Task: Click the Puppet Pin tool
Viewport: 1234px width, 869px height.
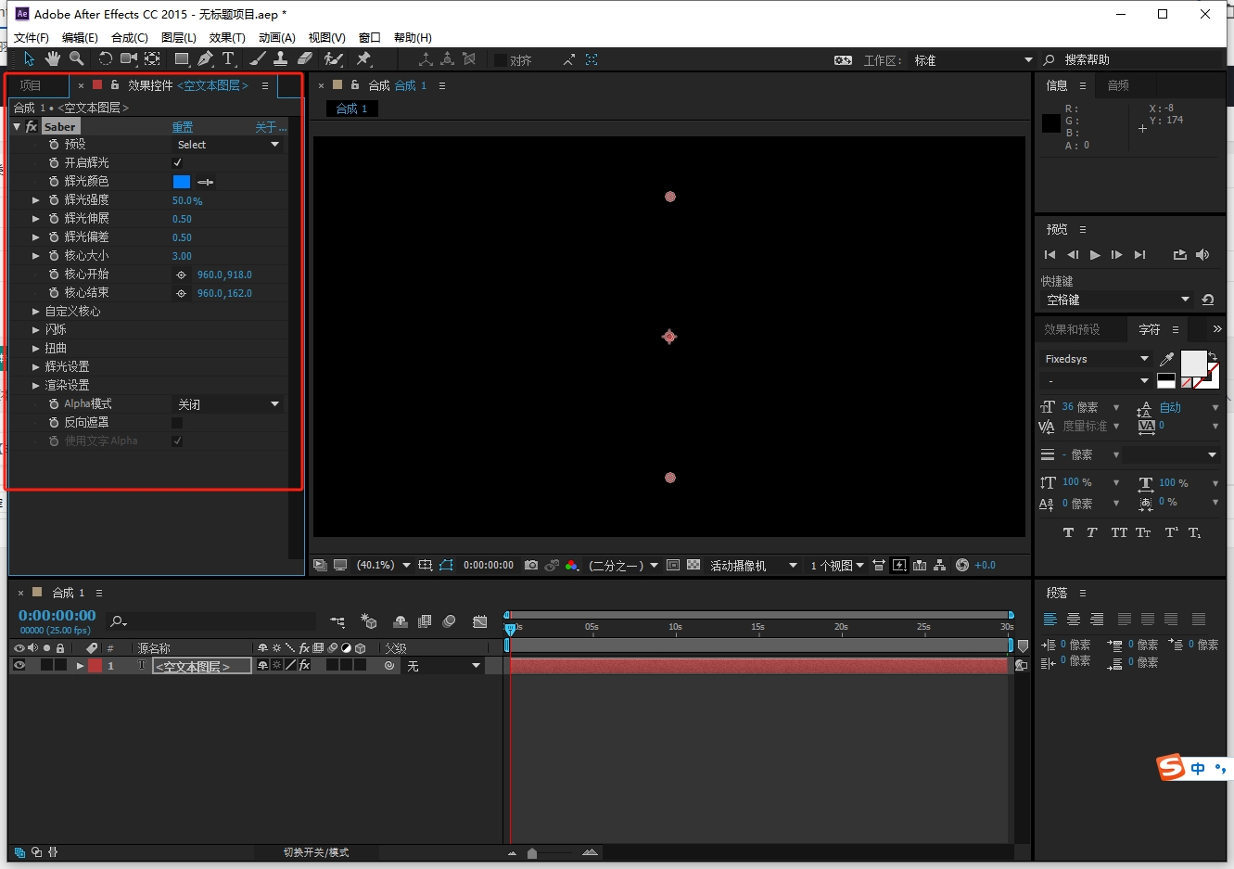Action: click(363, 59)
